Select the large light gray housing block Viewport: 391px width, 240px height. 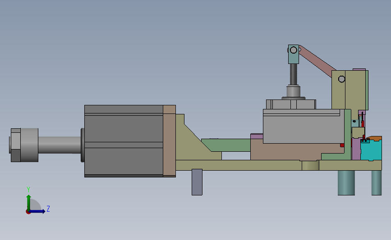click(x=304, y=126)
